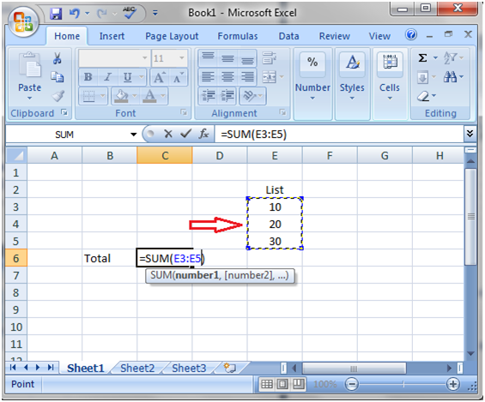485x402 pixels.
Task: Toggle Bold formatting
Action: click(88, 77)
